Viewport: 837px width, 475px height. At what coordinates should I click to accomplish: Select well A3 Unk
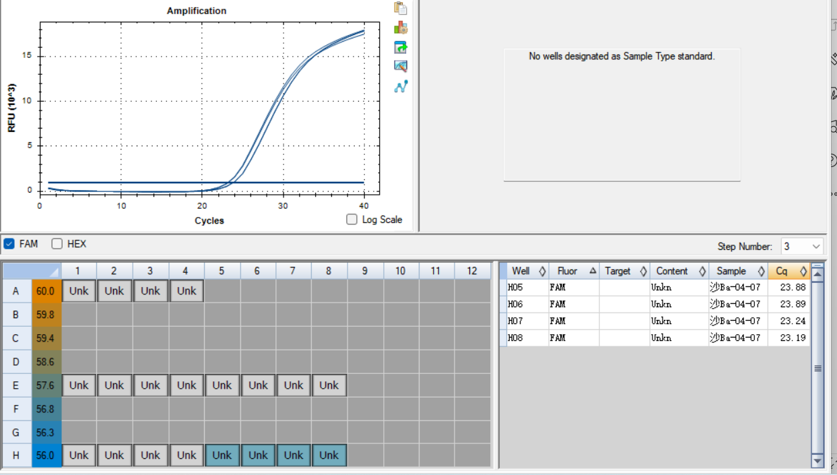150,291
